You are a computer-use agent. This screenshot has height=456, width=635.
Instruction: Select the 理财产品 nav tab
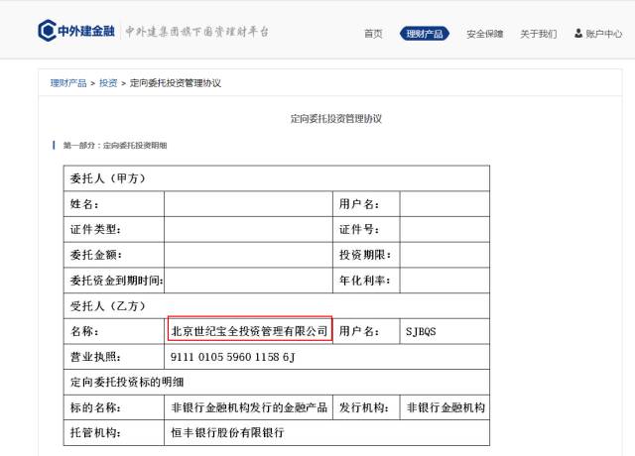pyautogui.click(x=424, y=34)
